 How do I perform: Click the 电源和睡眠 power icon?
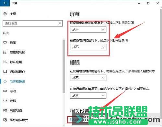tap(5, 81)
